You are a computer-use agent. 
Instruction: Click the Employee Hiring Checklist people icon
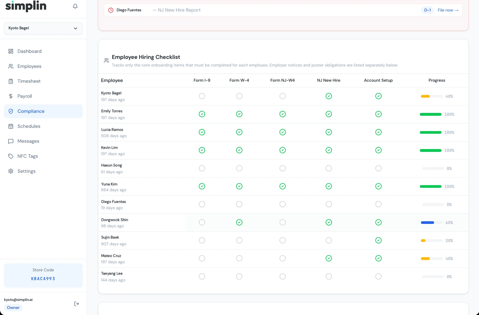106,60
